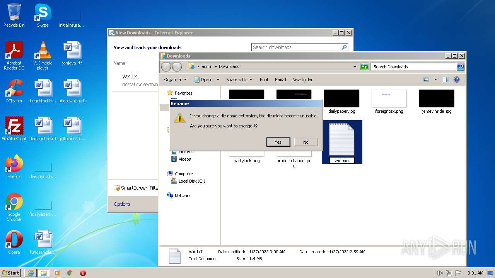Click Downloads in address breadcrumb
This screenshot has width=495, height=278.
229,66
